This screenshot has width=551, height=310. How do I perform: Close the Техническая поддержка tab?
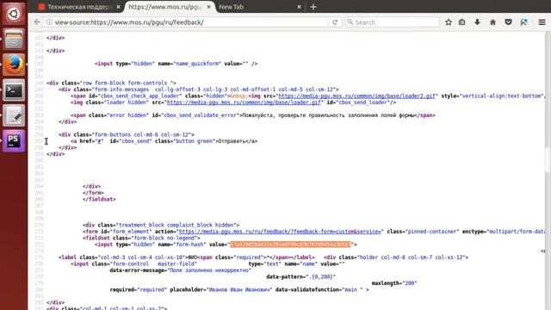tap(119, 7)
